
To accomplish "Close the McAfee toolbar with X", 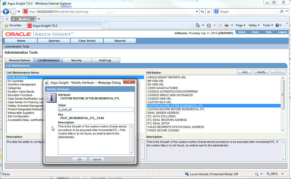I will (x=7, y=19).
